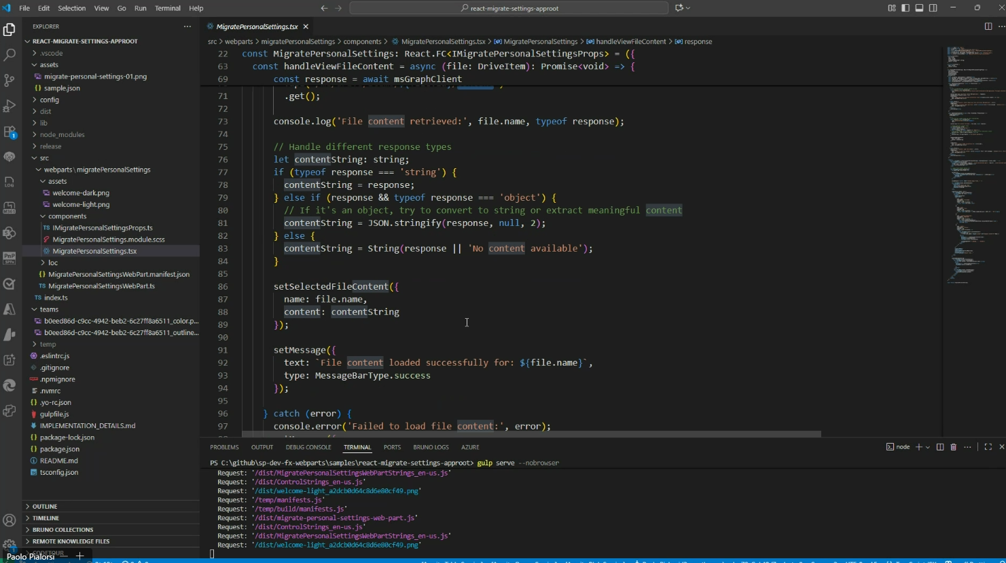Open package.json from the Explorer
This screenshot has height=563, width=1006.
pos(59,449)
